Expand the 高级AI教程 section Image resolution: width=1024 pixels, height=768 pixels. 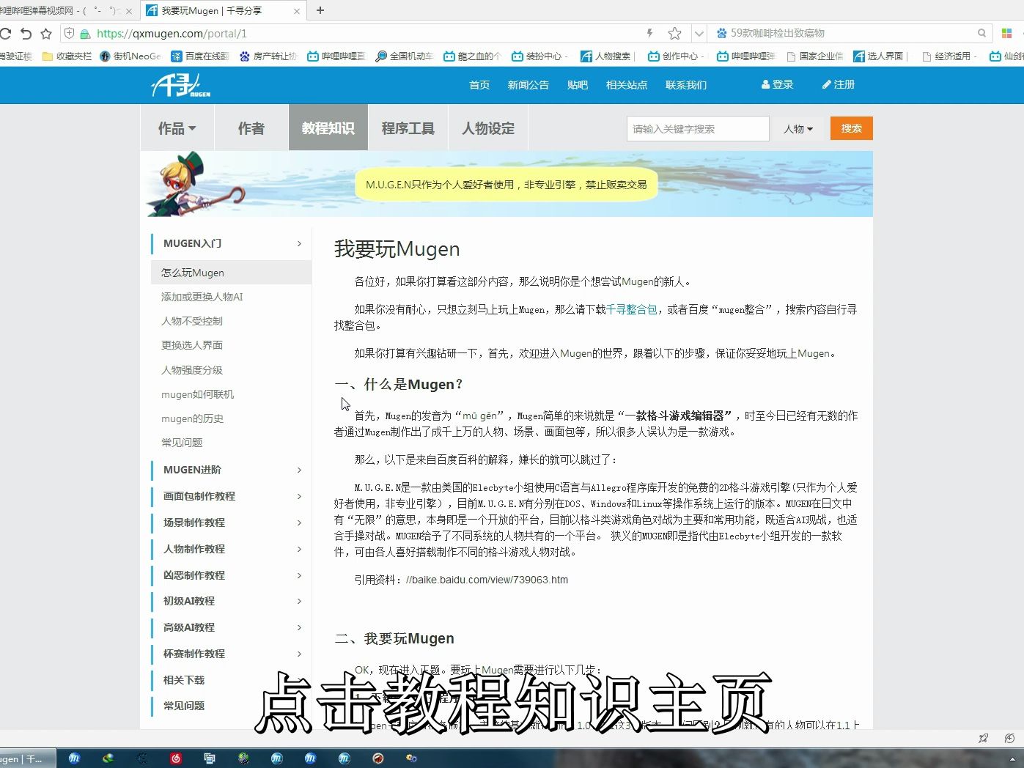click(x=231, y=627)
